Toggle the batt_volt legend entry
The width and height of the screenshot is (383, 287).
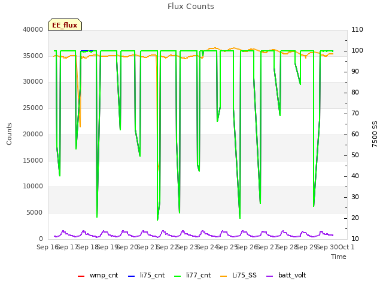coord(286,275)
